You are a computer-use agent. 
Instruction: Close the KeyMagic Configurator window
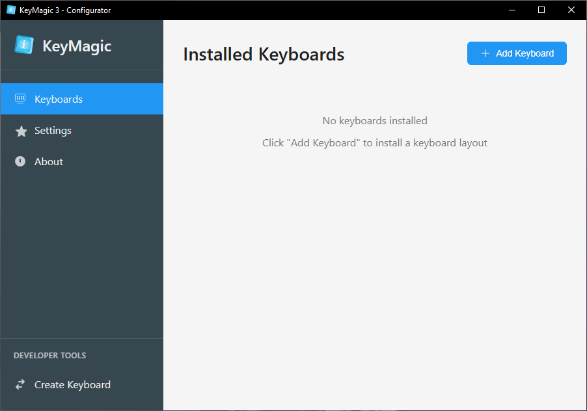coord(571,10)
